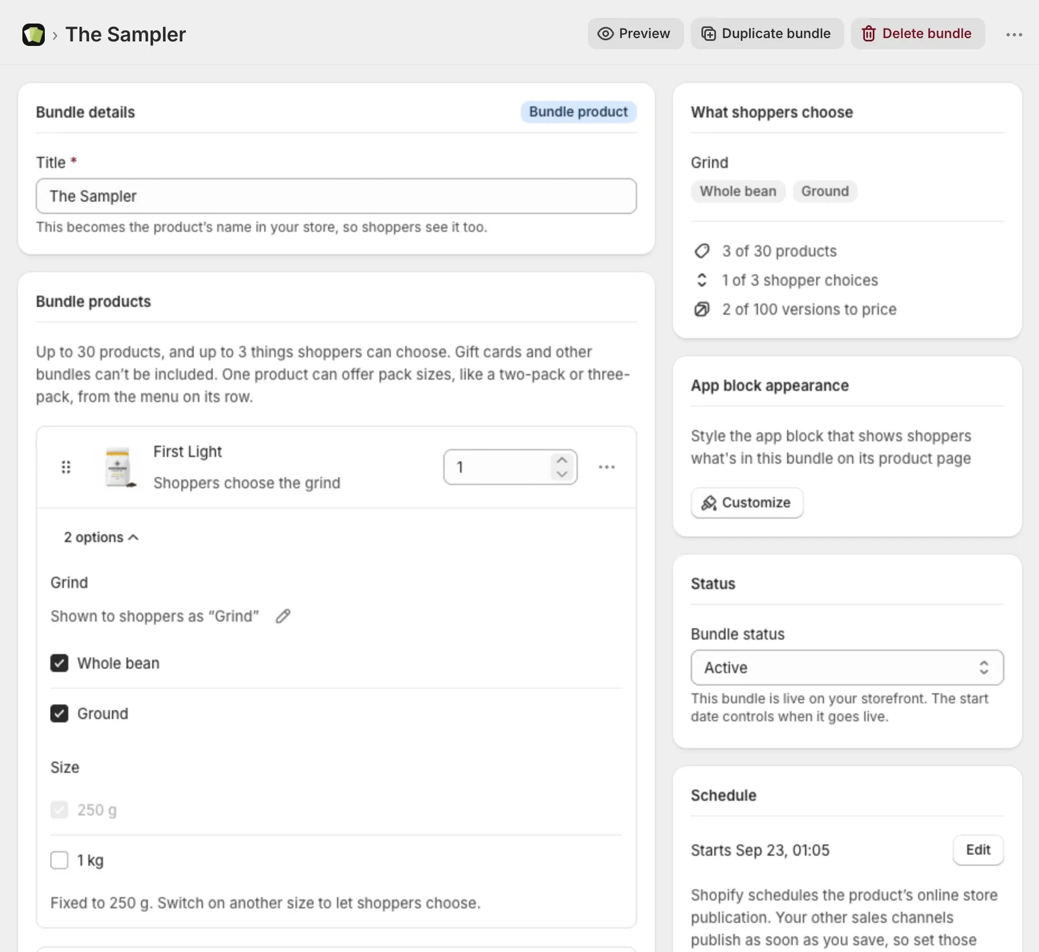Image resolution: width=1039 pixels, height=952 pixels.
Task: Click the tag icon beside 3 of 30 products
Action: click(x=702, y=251)
